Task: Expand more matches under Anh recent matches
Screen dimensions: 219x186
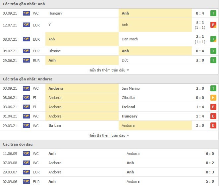Action: (107, 70)
